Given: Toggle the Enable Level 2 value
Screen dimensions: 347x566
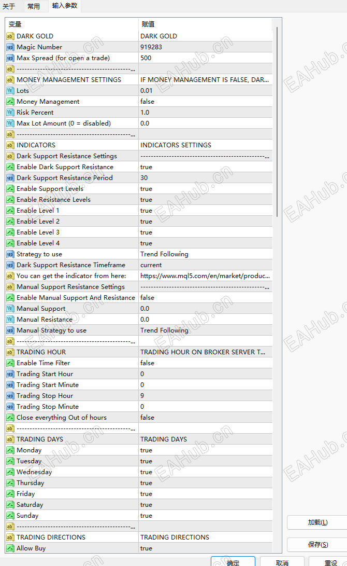Looking at the screenshot, I should coord(206,222).
